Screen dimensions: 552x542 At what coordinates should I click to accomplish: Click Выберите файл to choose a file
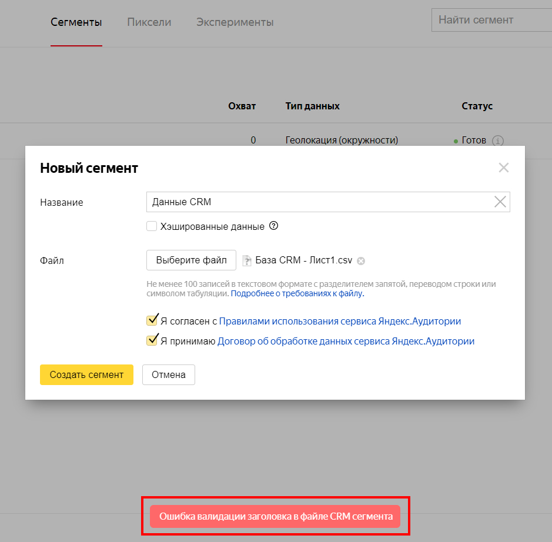[191, 260]
